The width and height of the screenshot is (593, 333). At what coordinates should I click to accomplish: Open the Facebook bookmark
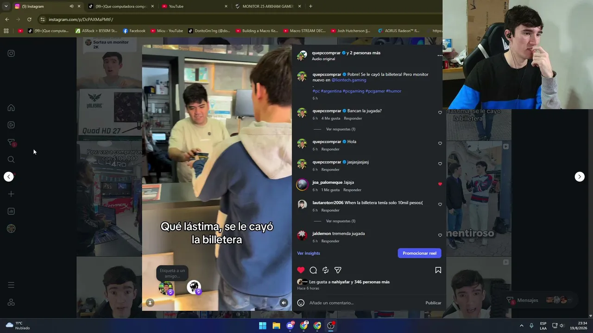click(x=134, y=31)
